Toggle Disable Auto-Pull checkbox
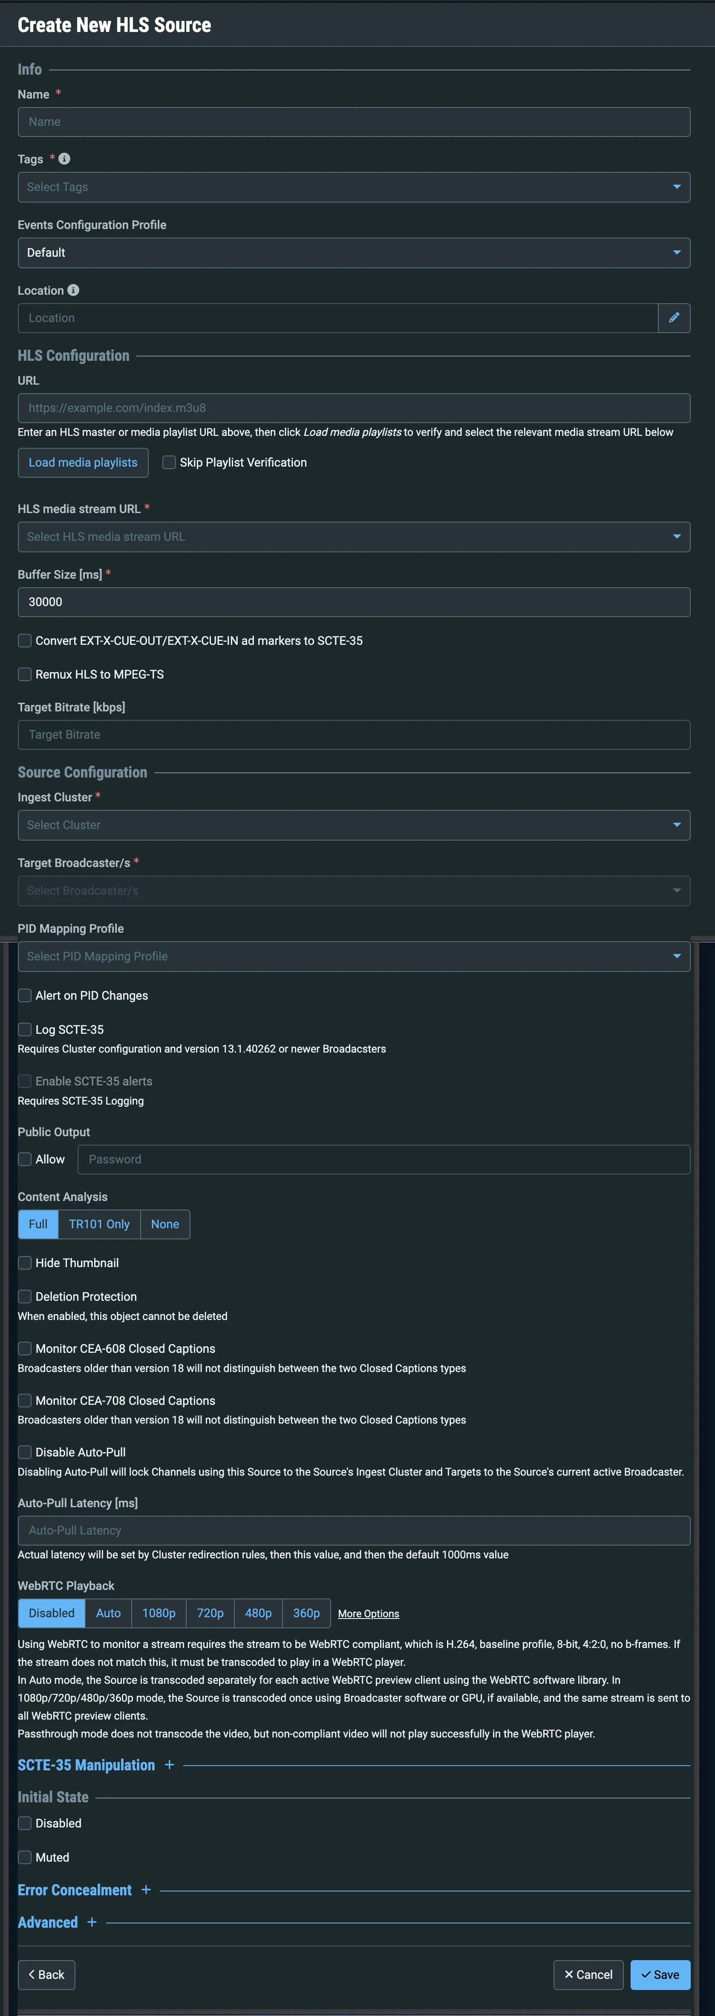Screen dimensions: 715x2016 [25, 1452]
